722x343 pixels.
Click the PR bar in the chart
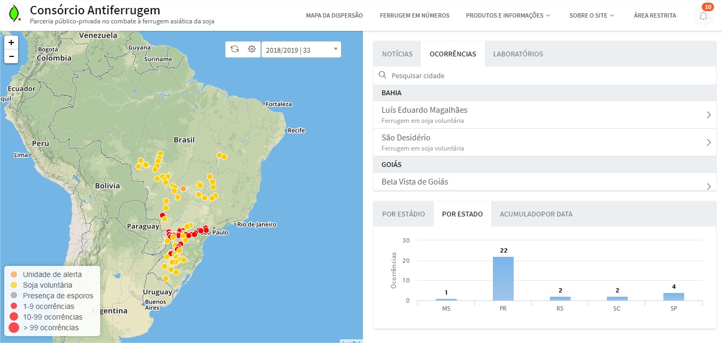click(503, 279)
